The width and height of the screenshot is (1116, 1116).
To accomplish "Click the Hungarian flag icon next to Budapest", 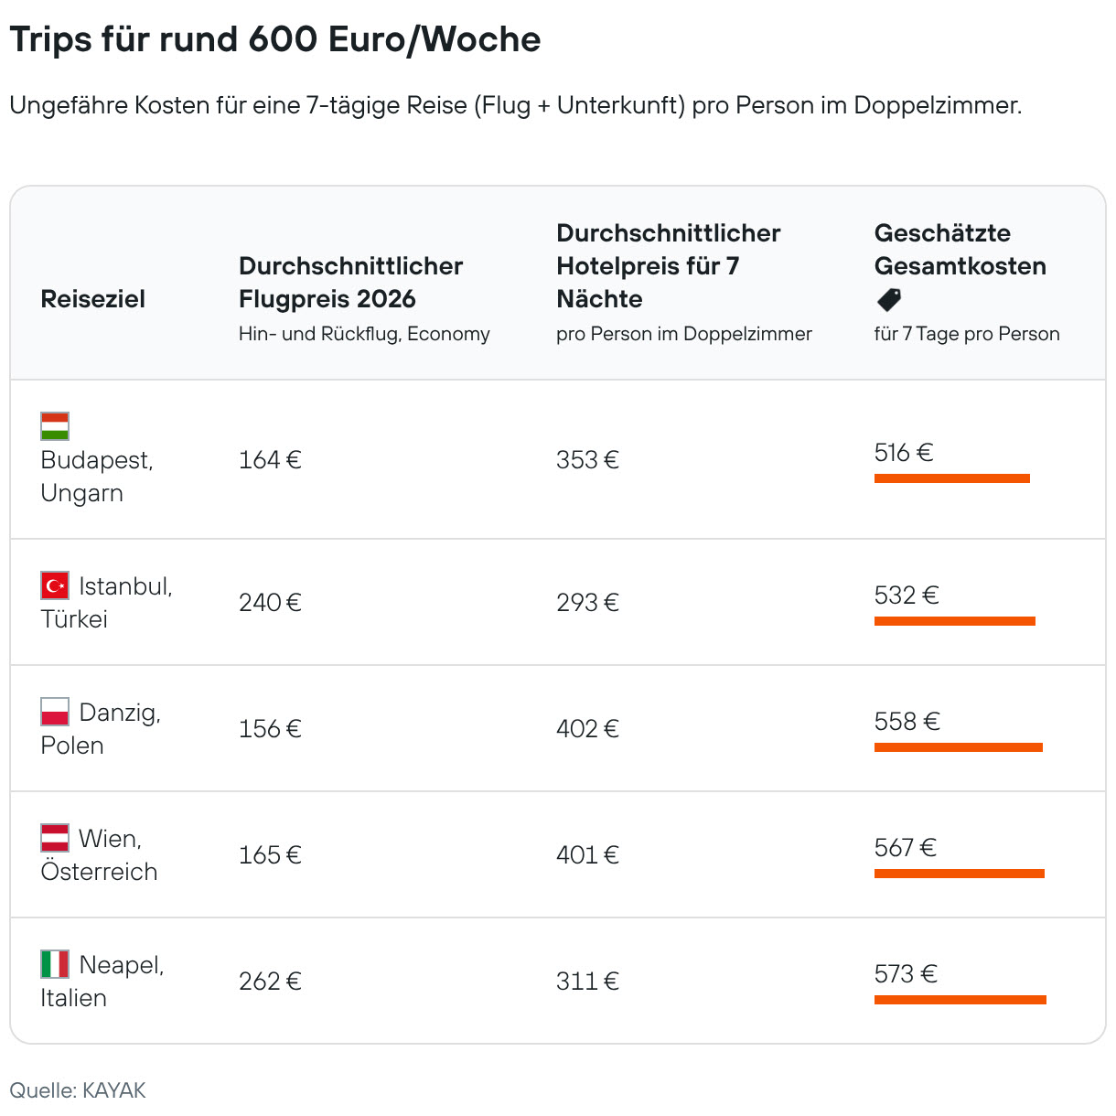I will tap(55, 426).
